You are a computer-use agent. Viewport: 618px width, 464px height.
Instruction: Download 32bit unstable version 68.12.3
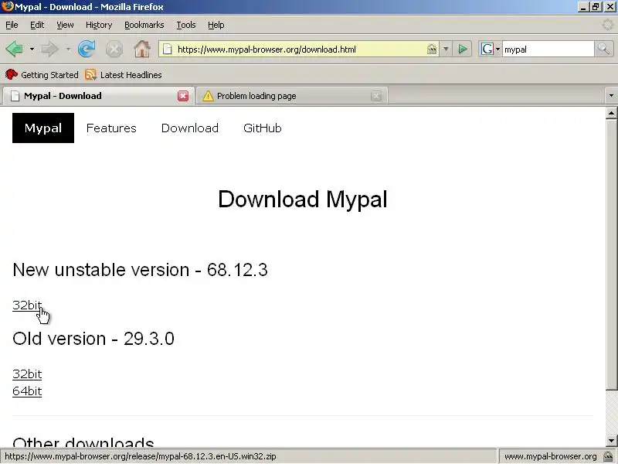coord(27,305)
